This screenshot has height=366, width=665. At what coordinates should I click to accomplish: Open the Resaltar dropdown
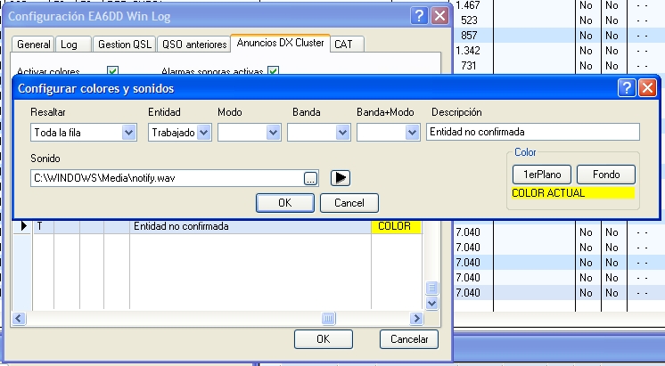[127, 132]
